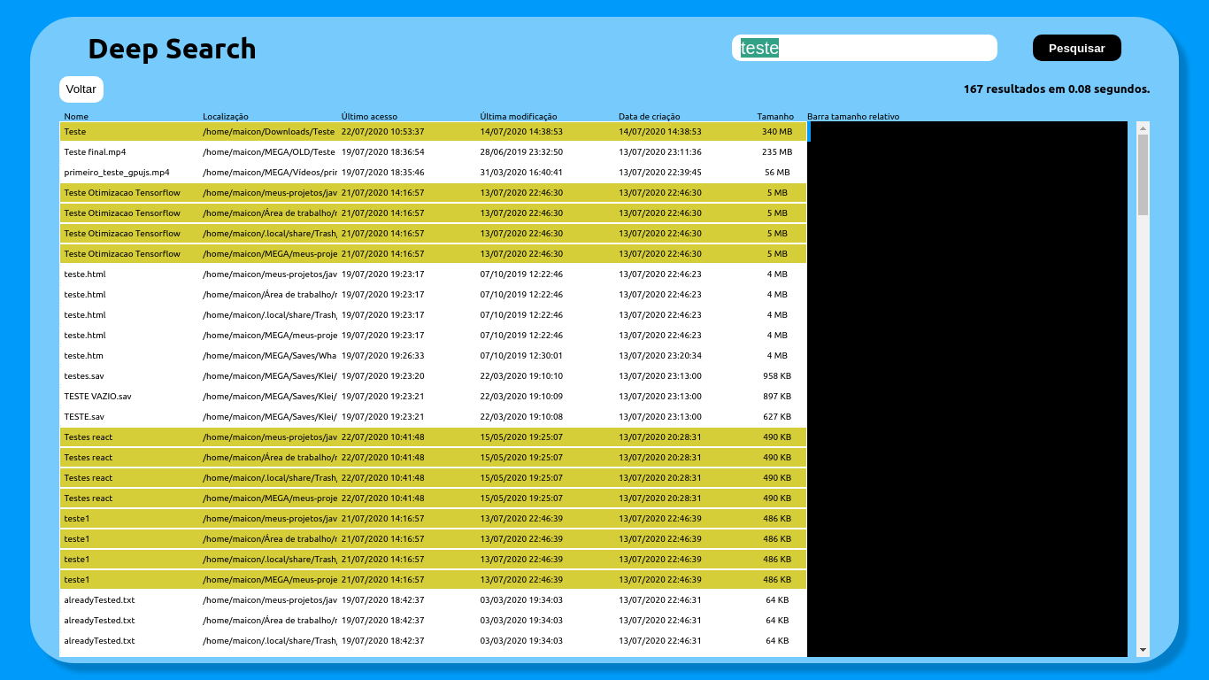Select the 'primeiro_teste_gpujs.mp4' file name

click(117, 173)
